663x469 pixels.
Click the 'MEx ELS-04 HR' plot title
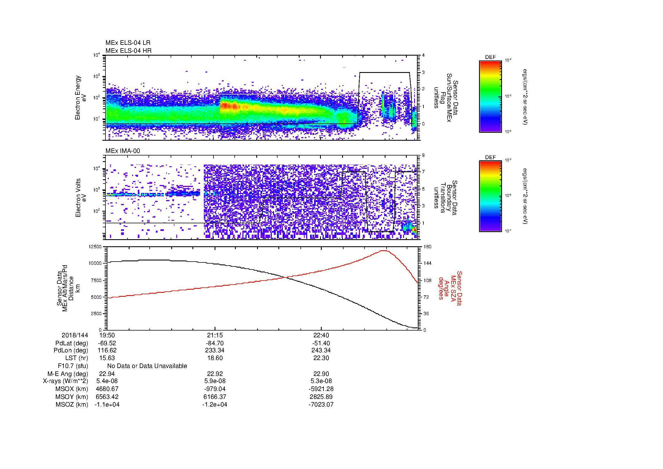[128, 51]
